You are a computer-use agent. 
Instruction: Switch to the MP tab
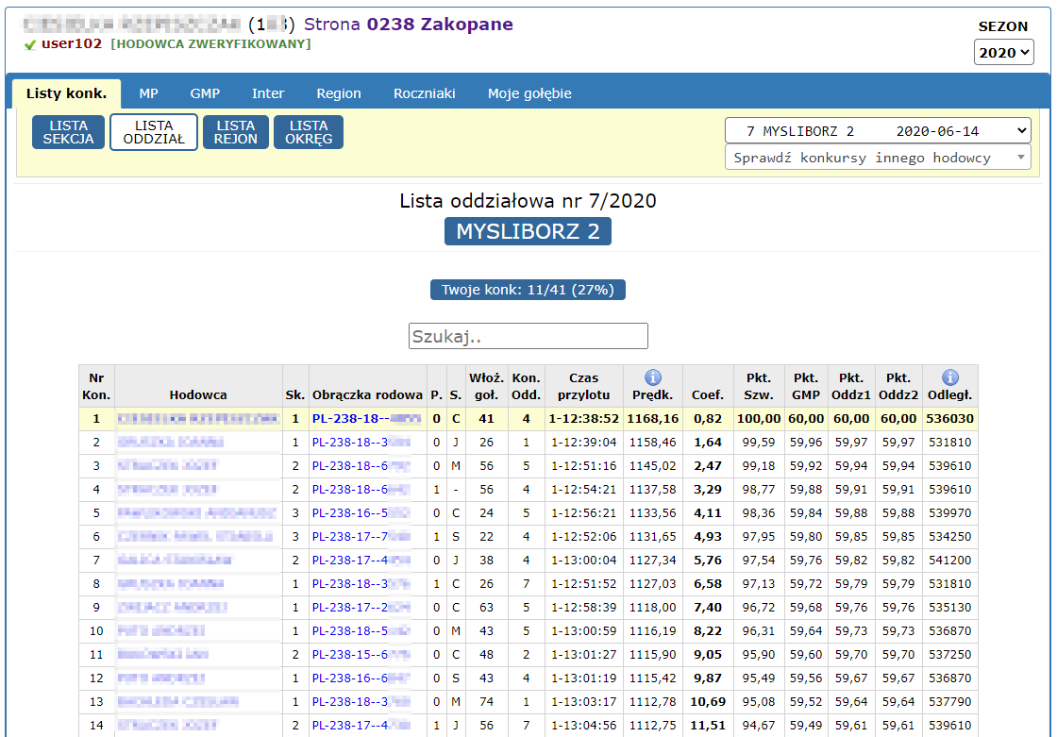(148, 93)
